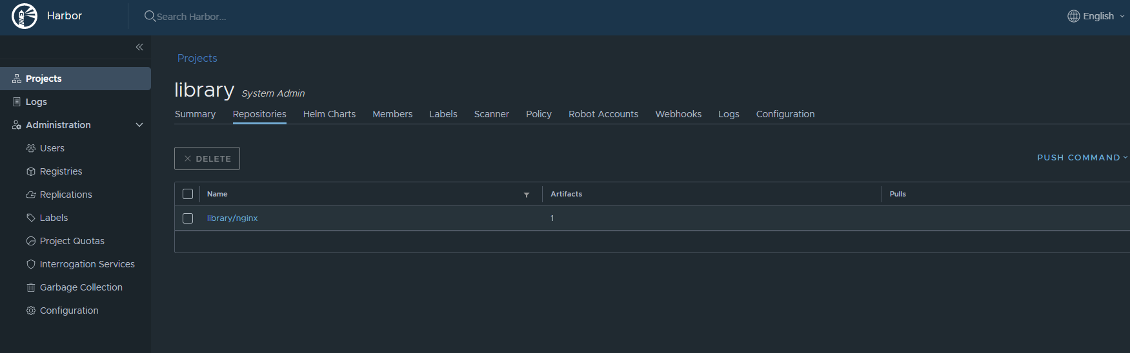
Task: Click the Garbage Collection trash icon
Action: pyautogui.click(x=30, y=287)
